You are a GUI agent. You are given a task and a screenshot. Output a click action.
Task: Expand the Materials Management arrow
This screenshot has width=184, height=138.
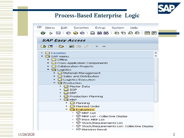(x=54, y=73)
